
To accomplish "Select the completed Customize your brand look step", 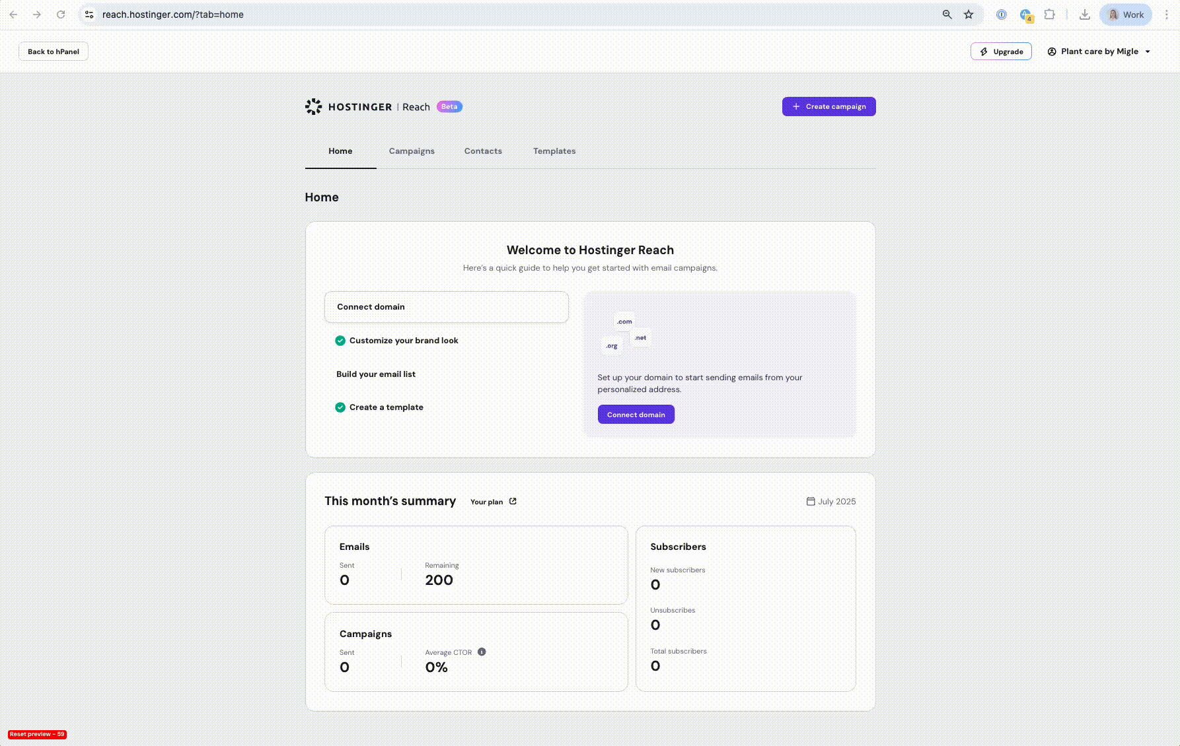I will 403,341.
